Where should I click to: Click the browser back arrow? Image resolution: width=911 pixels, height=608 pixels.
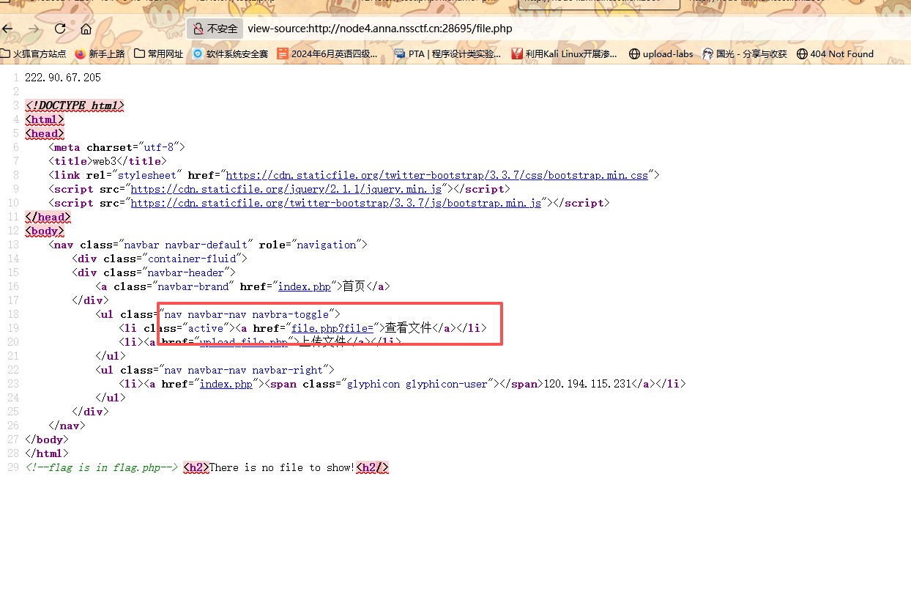click(x=8, y=29)
